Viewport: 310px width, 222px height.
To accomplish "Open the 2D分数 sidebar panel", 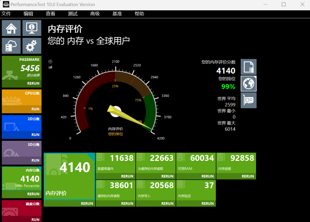I will click(x=22, y=123).
